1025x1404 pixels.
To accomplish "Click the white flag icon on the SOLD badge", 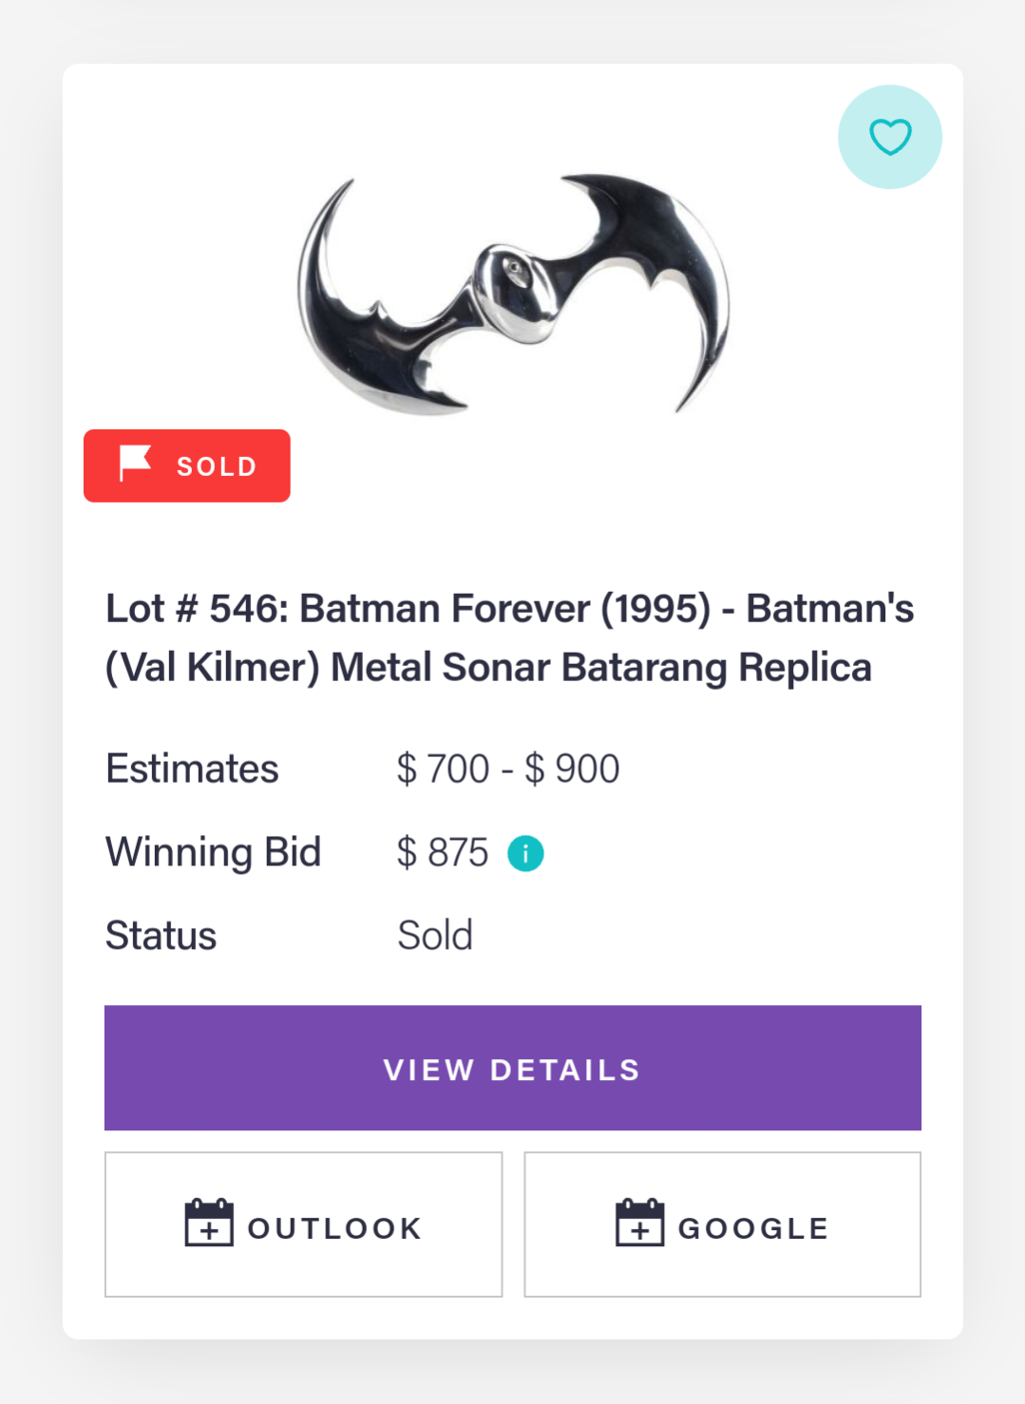I will pyautogui.click(x=135, y=464).
